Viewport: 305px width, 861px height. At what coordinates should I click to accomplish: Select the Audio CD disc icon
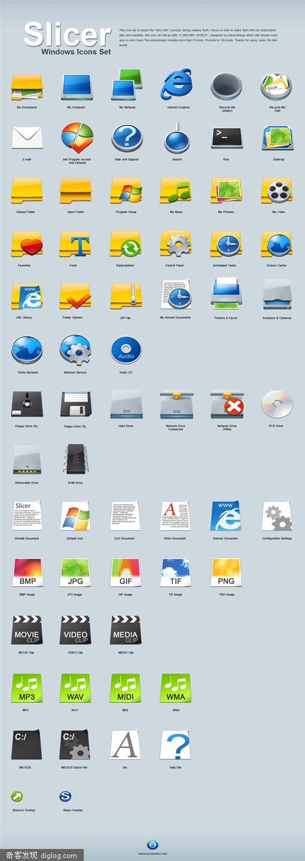click(126, 351)
